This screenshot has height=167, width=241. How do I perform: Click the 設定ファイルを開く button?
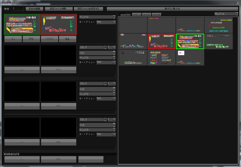(x=58, y=9)
